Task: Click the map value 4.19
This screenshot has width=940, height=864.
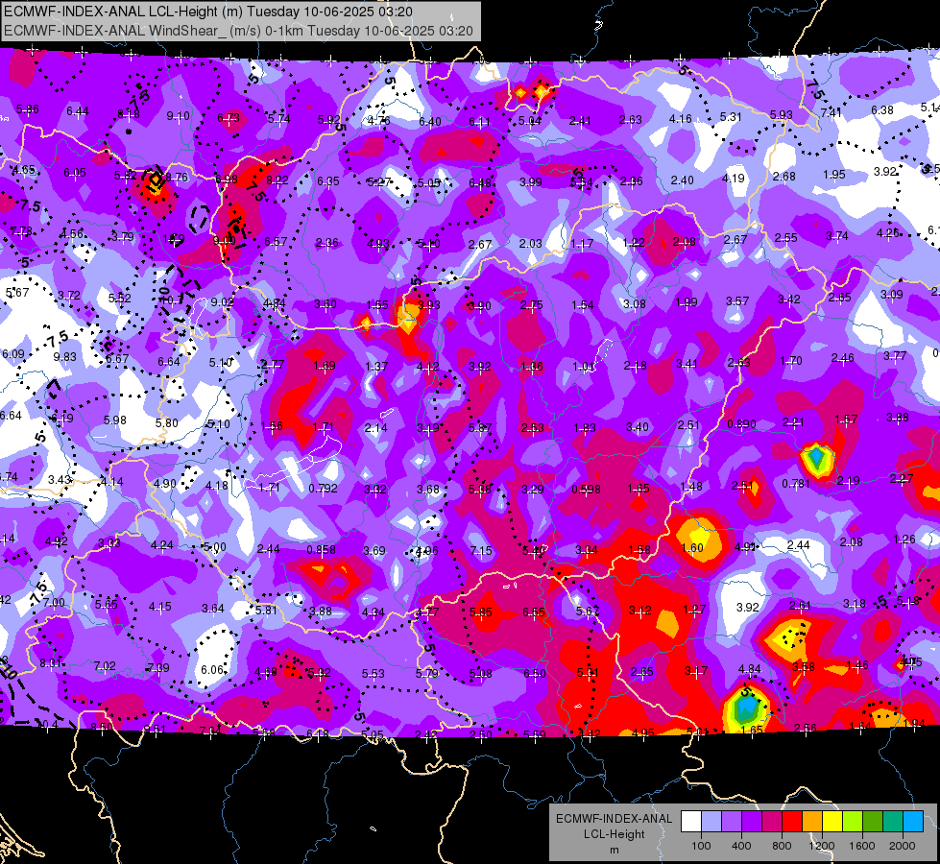Action: coord(734,178)
